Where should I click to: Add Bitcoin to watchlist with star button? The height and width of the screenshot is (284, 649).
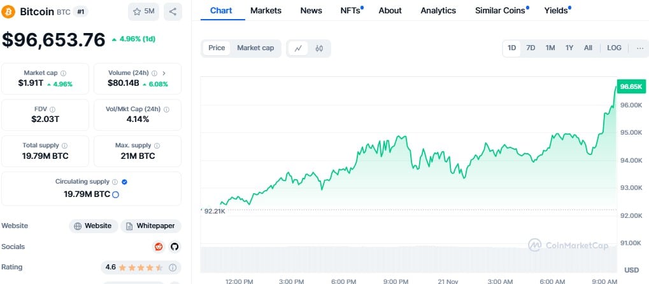click(143, 11)
